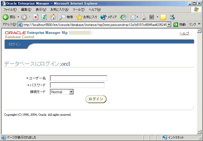Expand Links (リンク) toolbar chevron

point(199,24)
